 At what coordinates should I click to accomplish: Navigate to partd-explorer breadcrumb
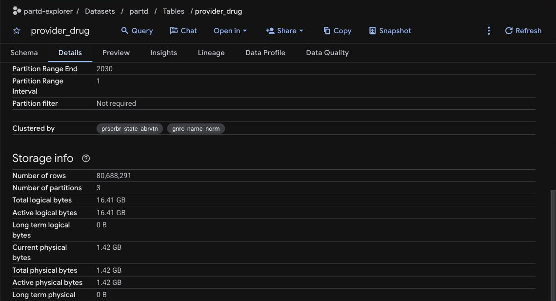(x=48, y=11)
